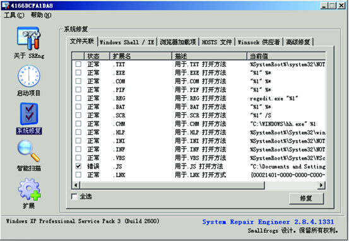349x241 pixels.
Task: Open the 智能扫描 magnifier icon
Action: tap(28, 151)
